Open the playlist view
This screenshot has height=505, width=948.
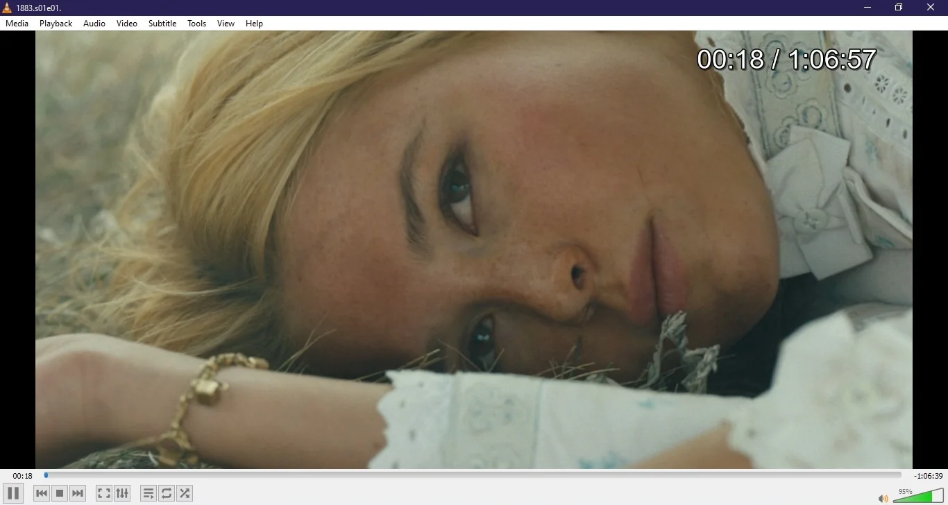coord(149,493)
